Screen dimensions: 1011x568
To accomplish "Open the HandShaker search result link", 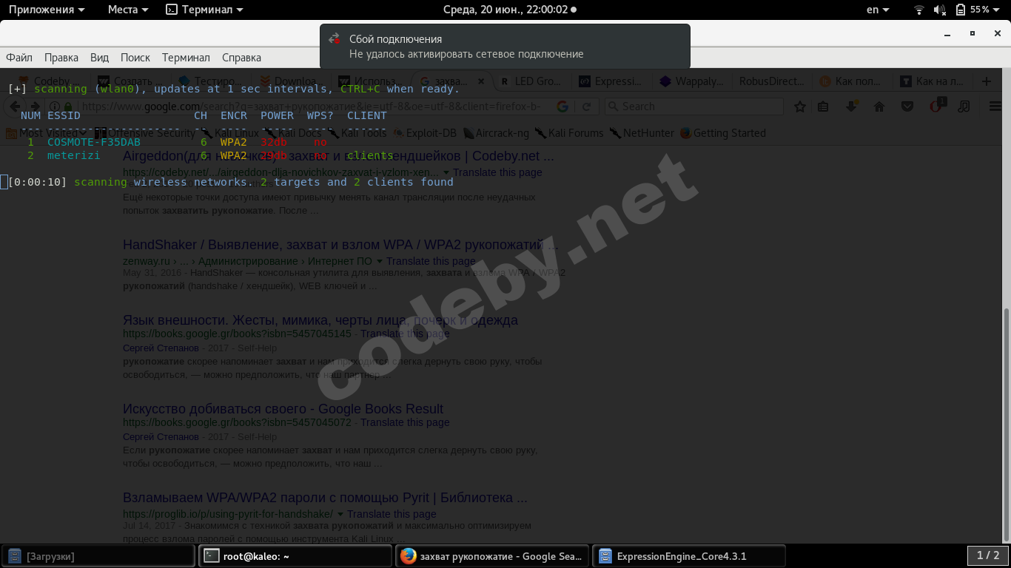I will (x=340, y=245).
